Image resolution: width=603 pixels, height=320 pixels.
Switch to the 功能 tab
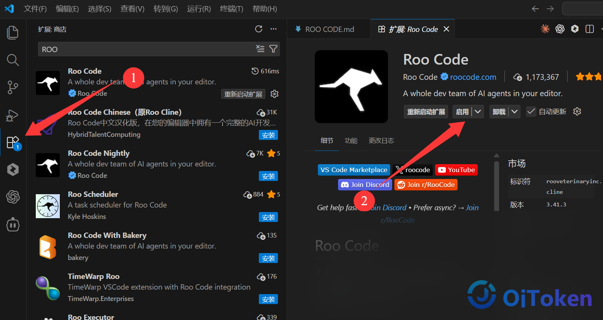pos(351,141)
